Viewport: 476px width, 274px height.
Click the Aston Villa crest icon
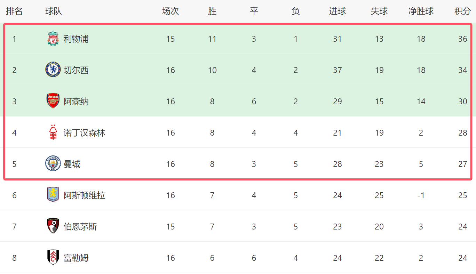tap(53, 195)
